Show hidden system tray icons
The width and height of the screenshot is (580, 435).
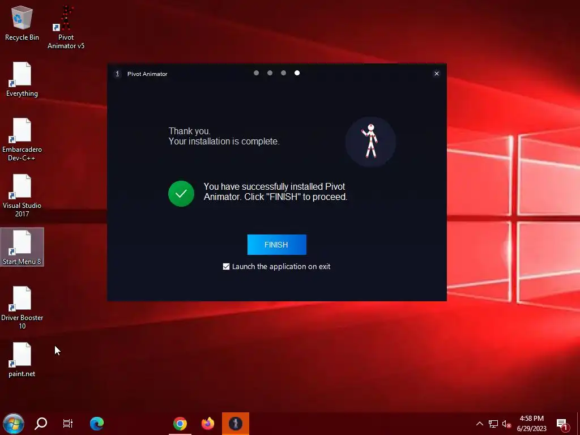[x=479, y=424]
